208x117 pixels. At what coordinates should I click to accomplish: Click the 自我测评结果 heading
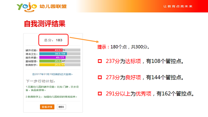pos(45,24)
